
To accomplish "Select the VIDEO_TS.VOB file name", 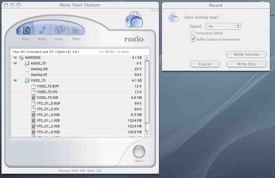I will 47,98.
